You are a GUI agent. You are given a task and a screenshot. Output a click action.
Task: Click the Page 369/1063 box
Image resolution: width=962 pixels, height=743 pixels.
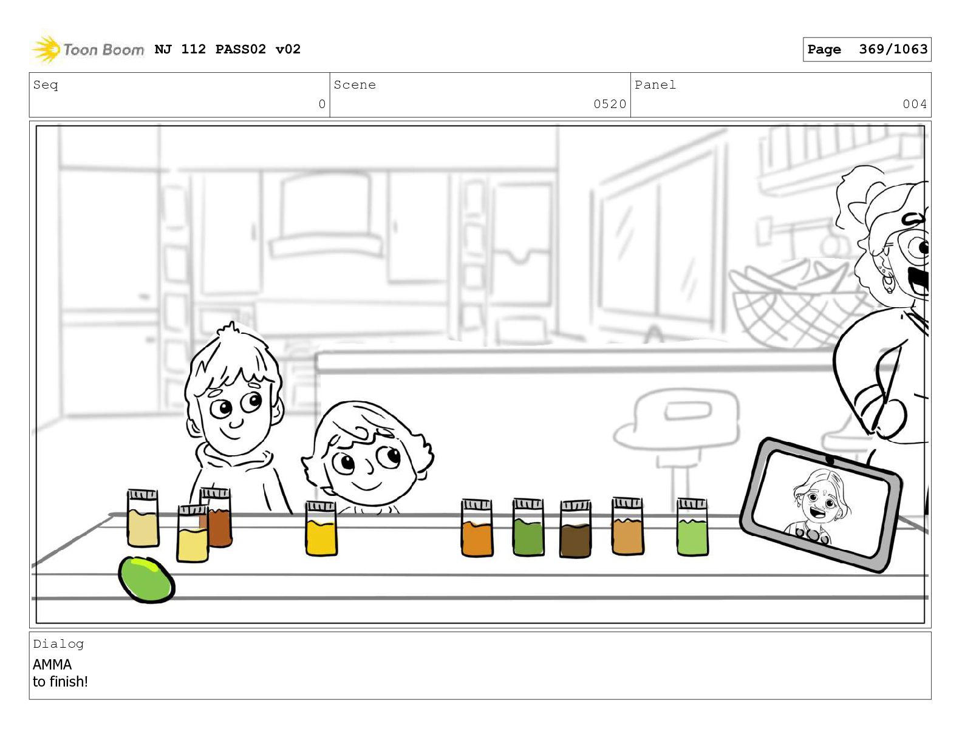click(x=867, y=49)
